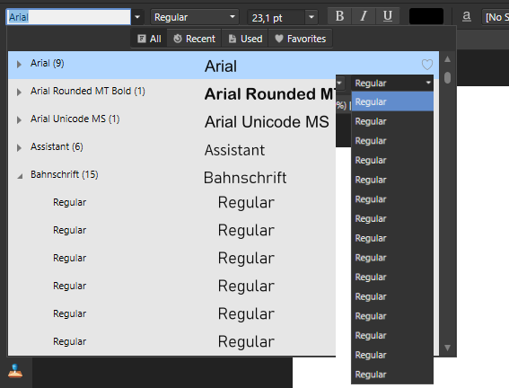Open the font family dropdown arrow
Image resolution: width=509 pixels, height=388 pixels.
137,17
